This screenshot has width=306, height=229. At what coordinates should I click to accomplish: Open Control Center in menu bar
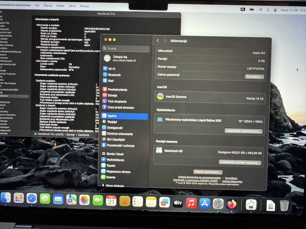[x=275, y=10]
